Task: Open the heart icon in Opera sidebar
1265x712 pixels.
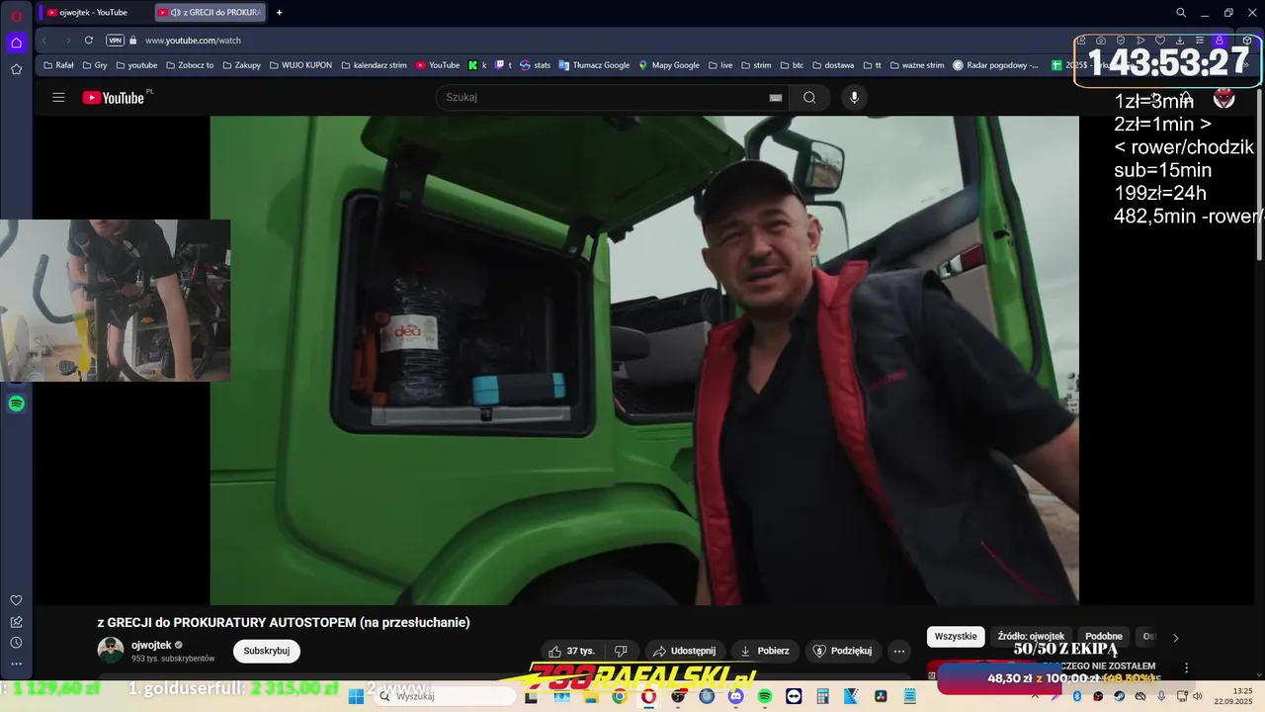Action: [x=16, y=600]
